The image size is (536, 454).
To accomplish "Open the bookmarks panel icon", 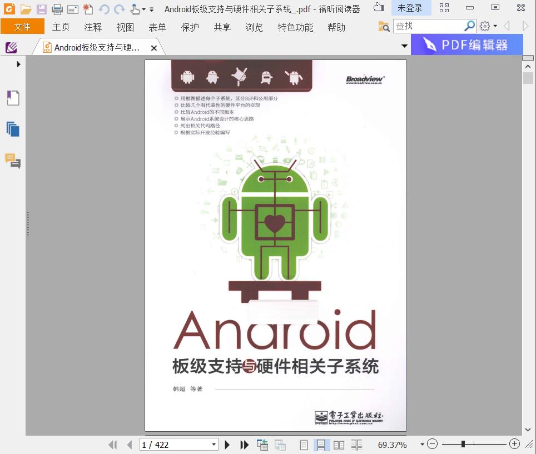I will [13, 98].
